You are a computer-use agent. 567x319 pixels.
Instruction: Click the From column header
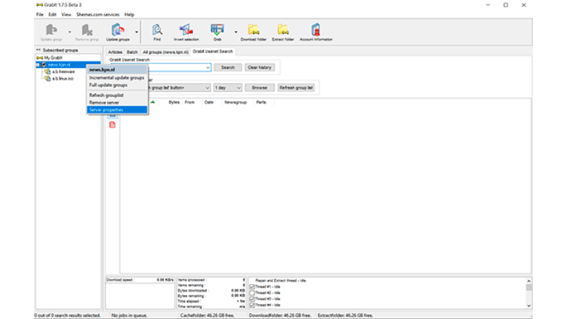click(189, 102)
